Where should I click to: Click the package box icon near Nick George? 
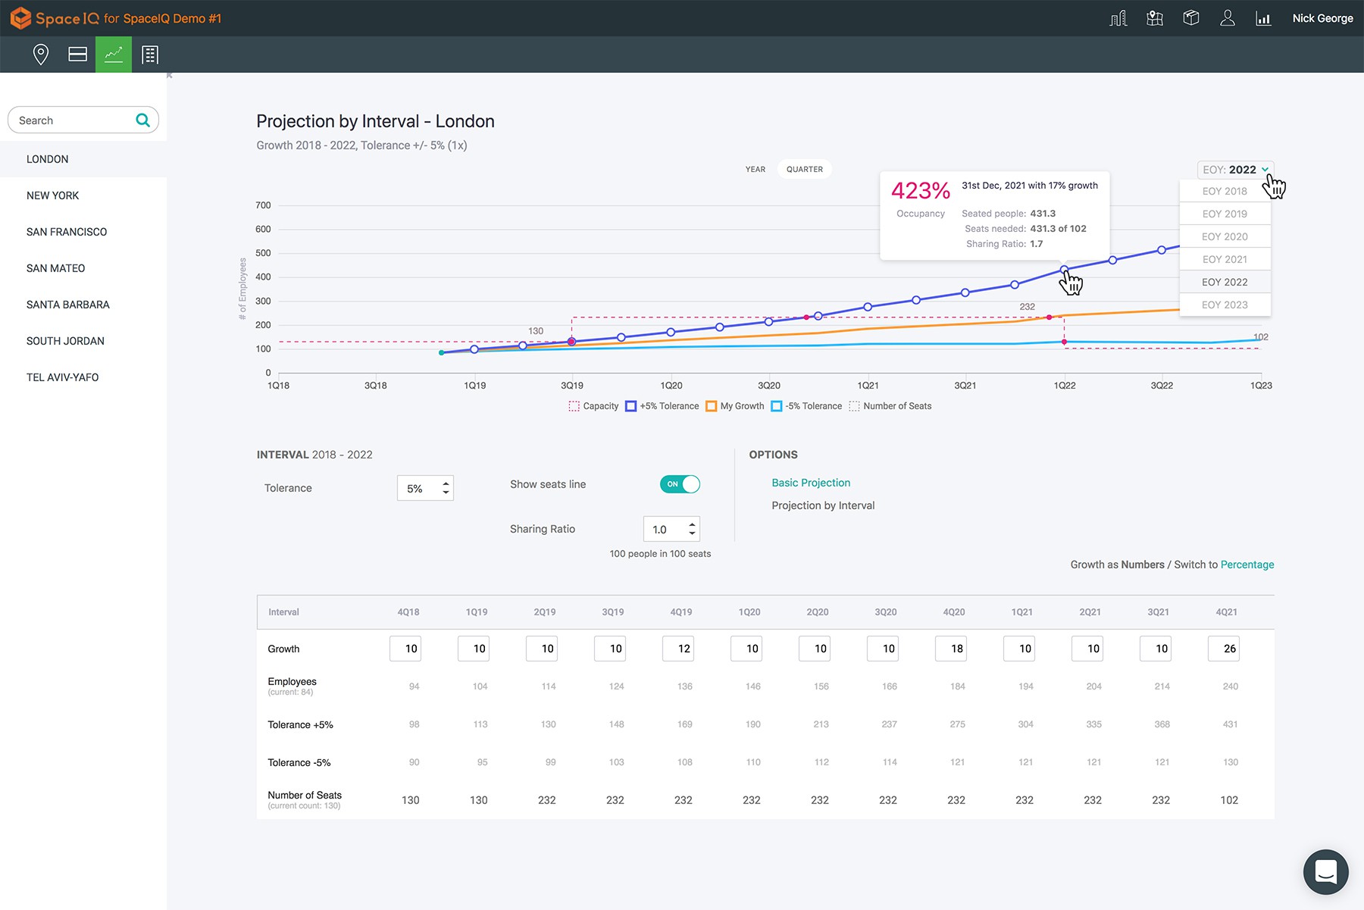point(1190,17)
